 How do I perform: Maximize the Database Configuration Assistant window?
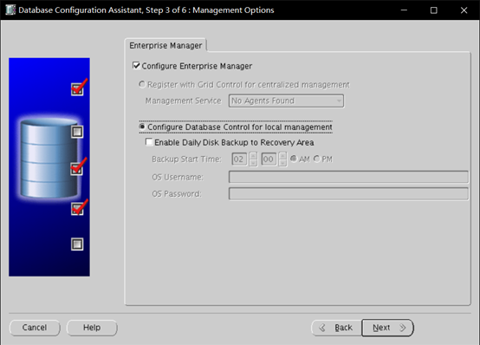(x=434, y=10)
